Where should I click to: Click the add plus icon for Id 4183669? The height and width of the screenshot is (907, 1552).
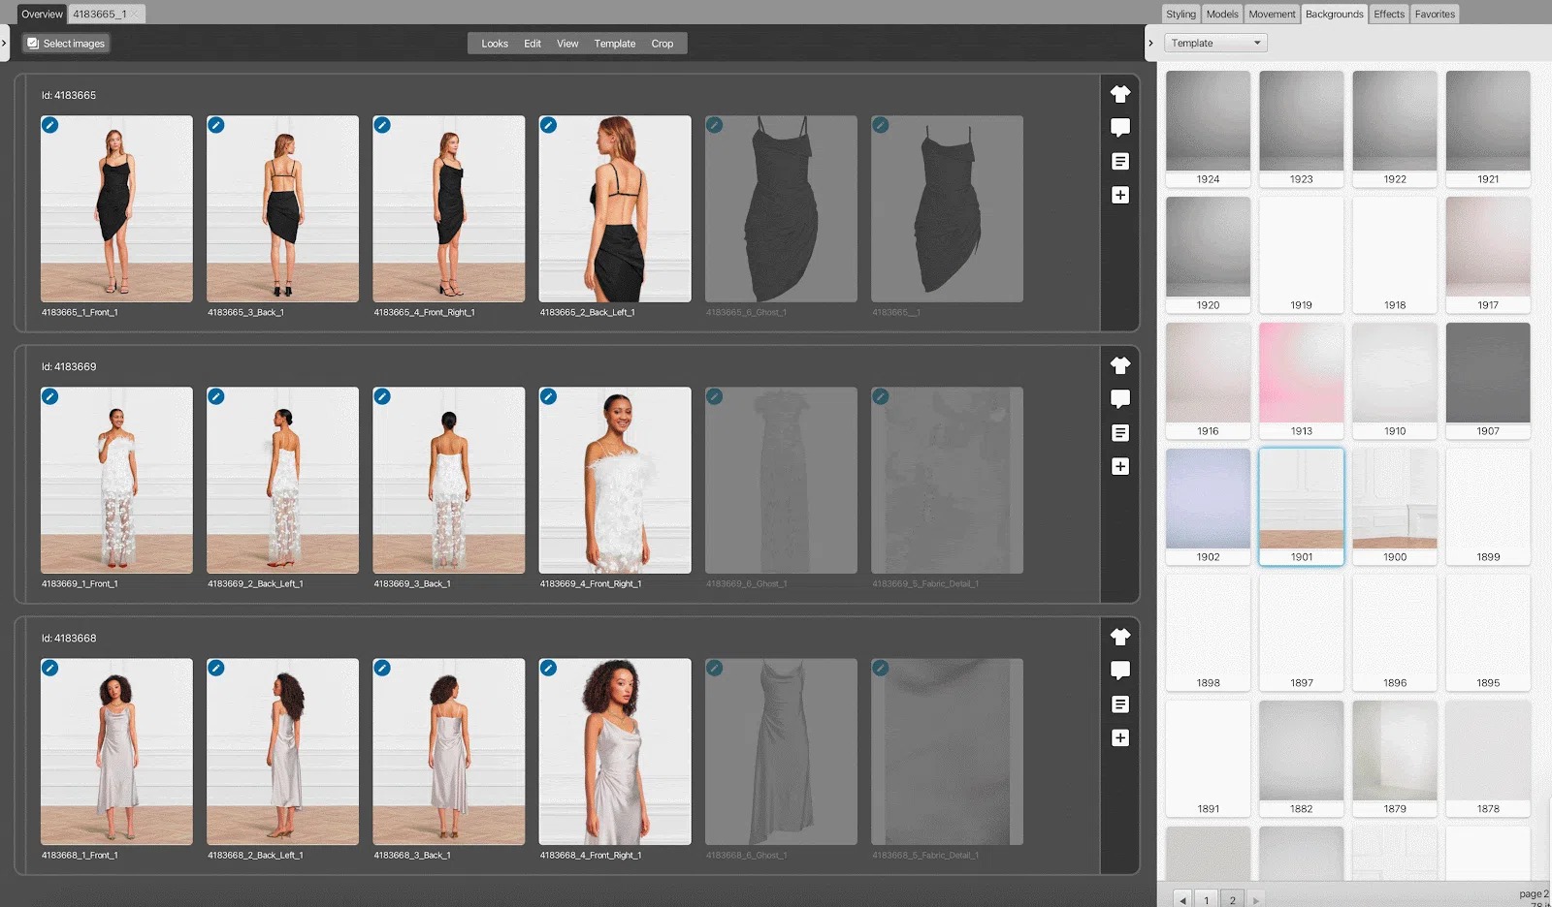click(x=1120, y=466)
